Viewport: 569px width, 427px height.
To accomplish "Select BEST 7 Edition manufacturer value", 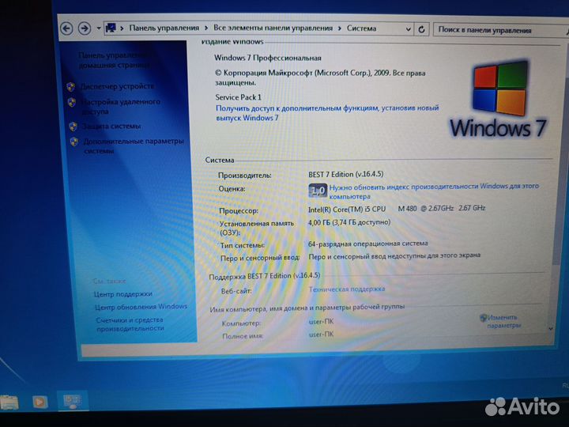I will point(346,174).
